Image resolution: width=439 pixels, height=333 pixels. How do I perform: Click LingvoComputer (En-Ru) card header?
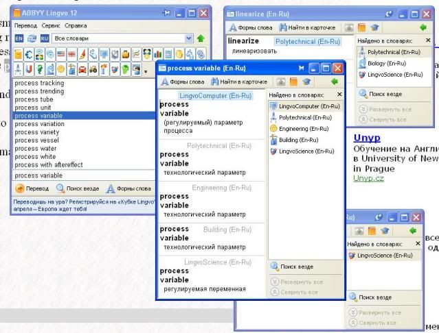[x=215, y=96]
